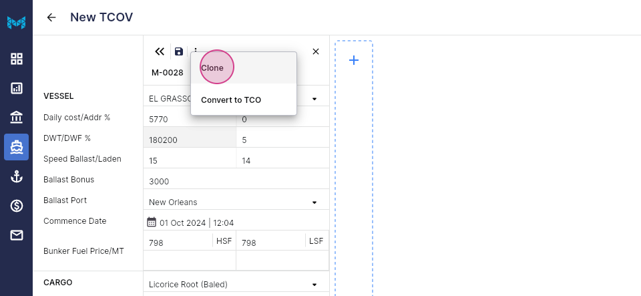Click the Ballast Bonus field showing 3000
Image resolution: width=641 pixels, height=296 pixels.
[x=236, y=181]
